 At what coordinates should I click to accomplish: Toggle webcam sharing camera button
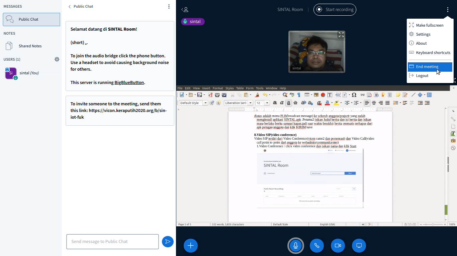click(x=338, y=246)
